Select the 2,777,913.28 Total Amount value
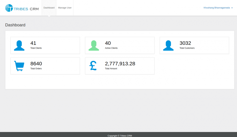Screen dimensions: 237x137 coord(120,63)
